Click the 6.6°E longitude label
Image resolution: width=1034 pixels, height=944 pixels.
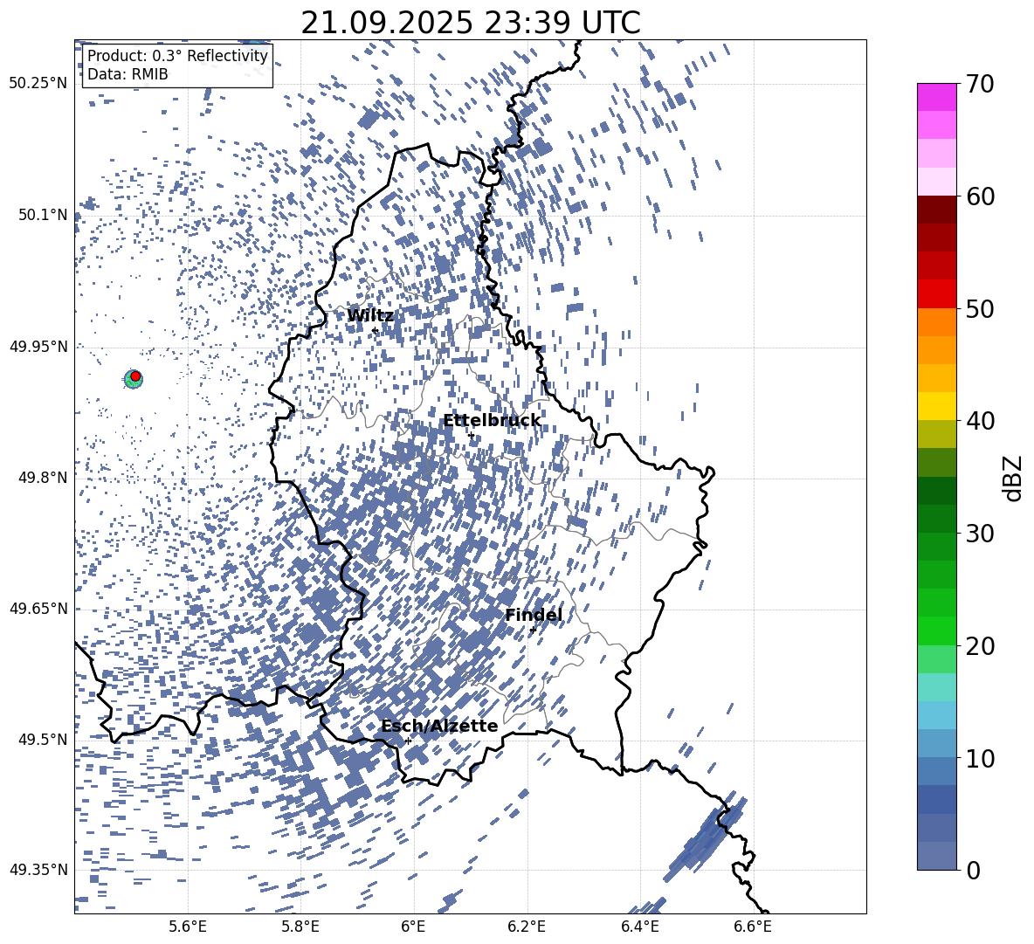click(x=753, y=927)
